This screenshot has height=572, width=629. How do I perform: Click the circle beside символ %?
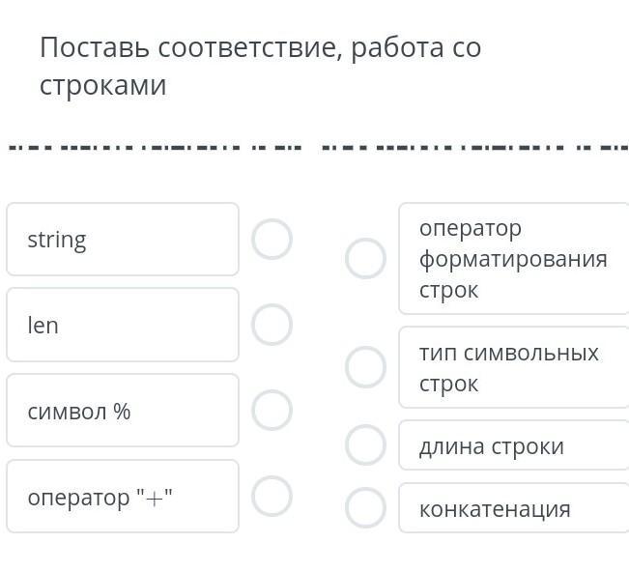(272, 411)
